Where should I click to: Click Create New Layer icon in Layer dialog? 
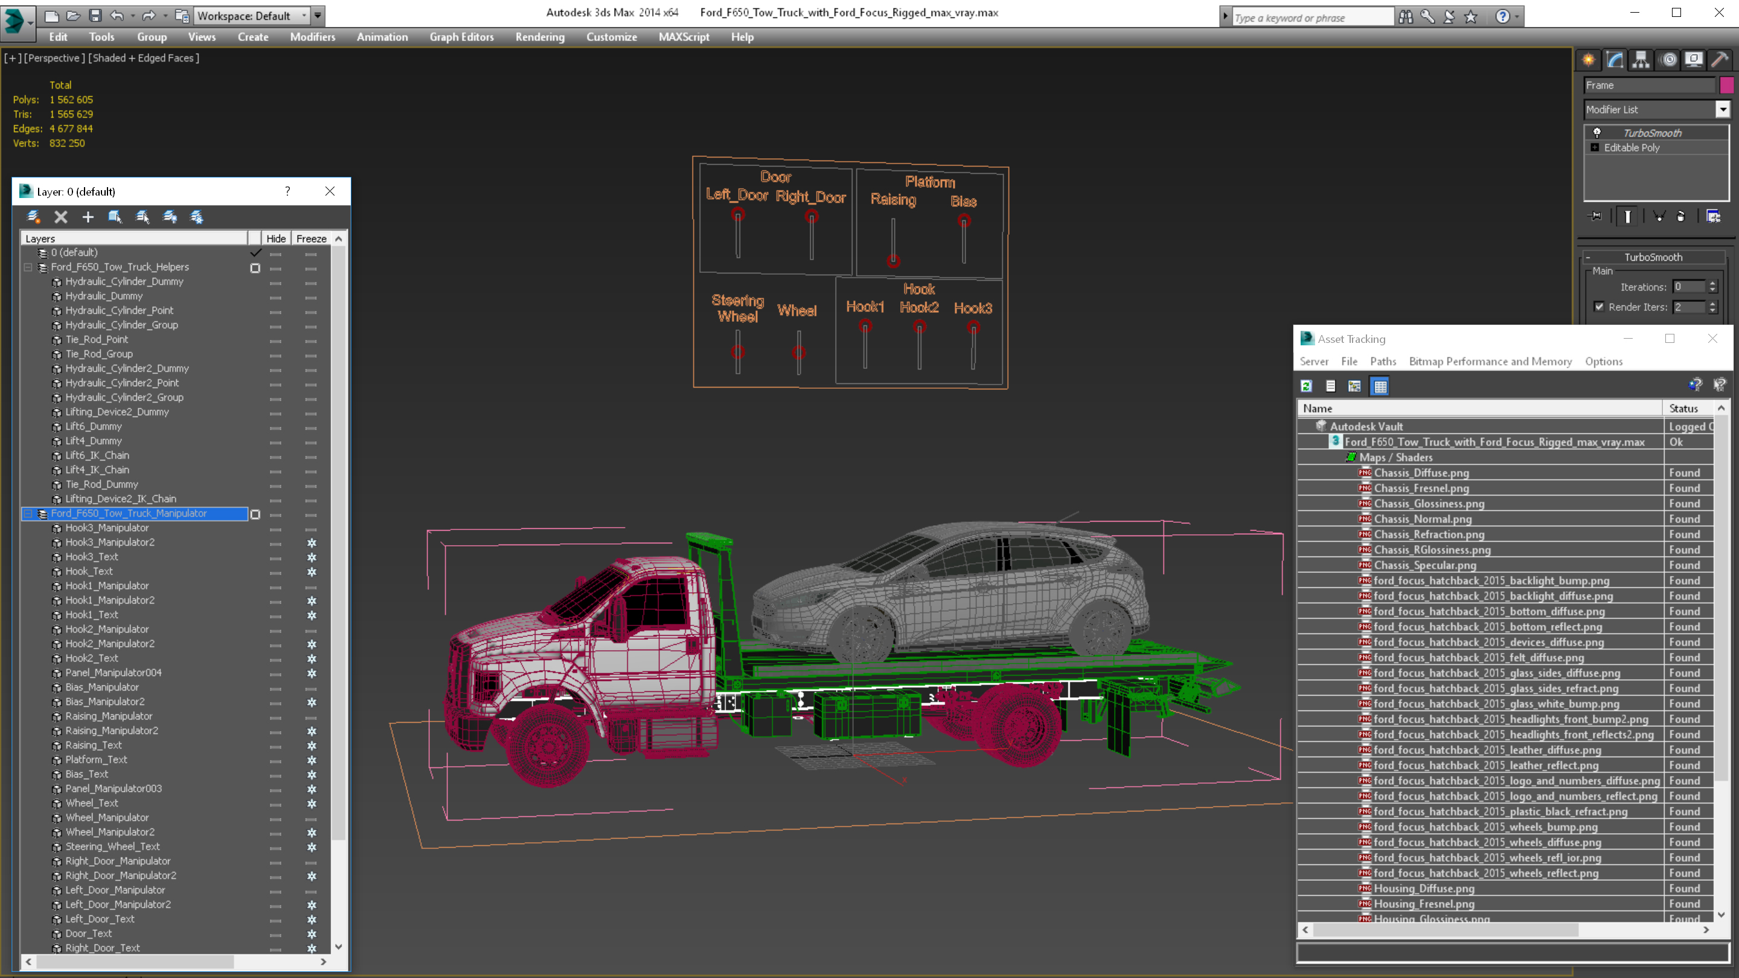pyautogui.click(x=33, y=217)
